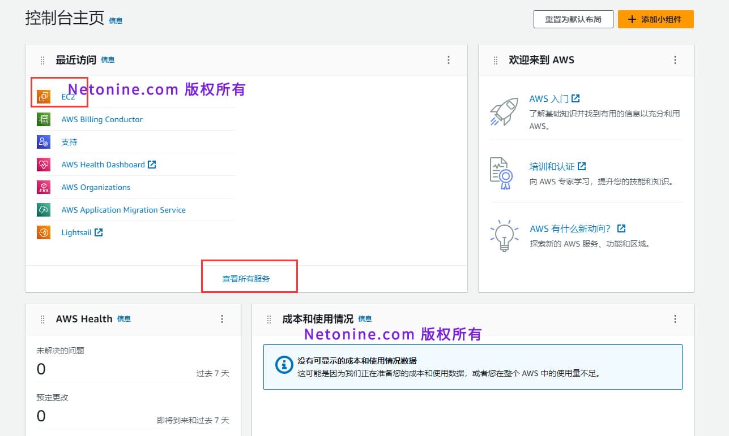Open AWS Billing Conductor link
Screen dimensions: 729x436
click(102, 119)
